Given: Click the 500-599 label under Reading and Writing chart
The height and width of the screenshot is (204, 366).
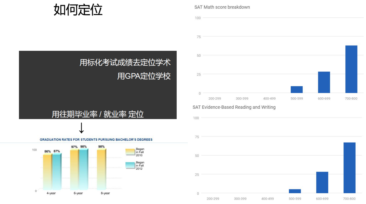Looking at the screenshot, I should [x=295, y=199].
